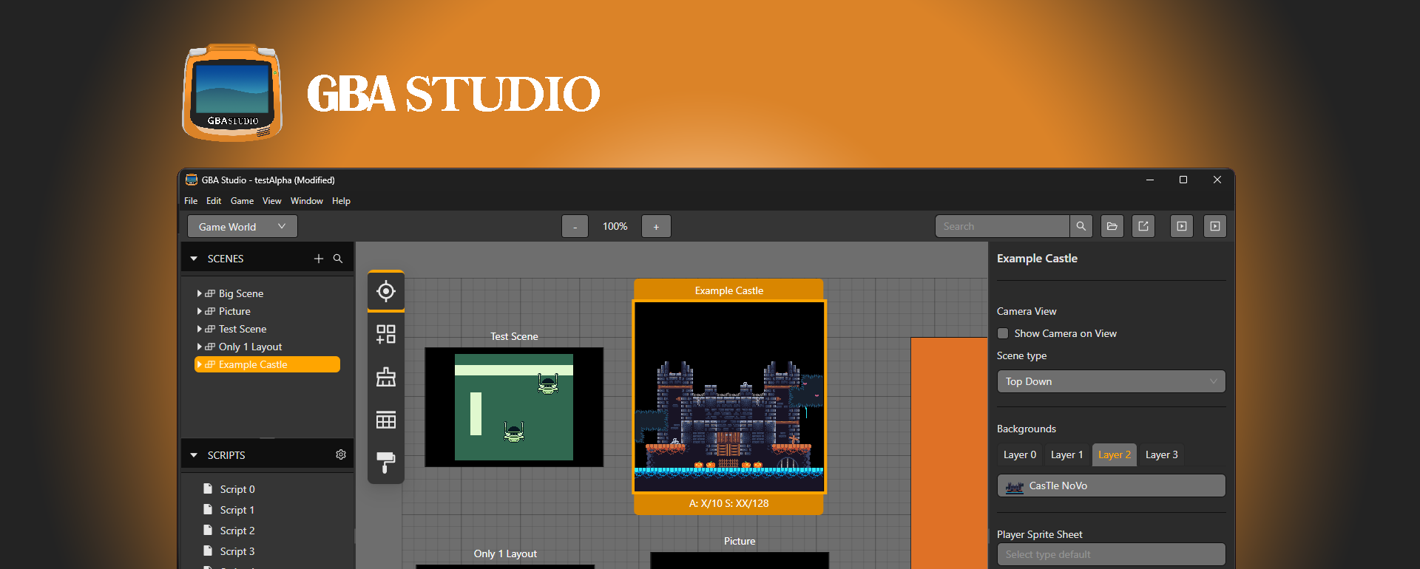The width and height of the screenshot is (1420, 569).
Task: Select the Test Scene preview on canvas
Action: tap(514, 406)
